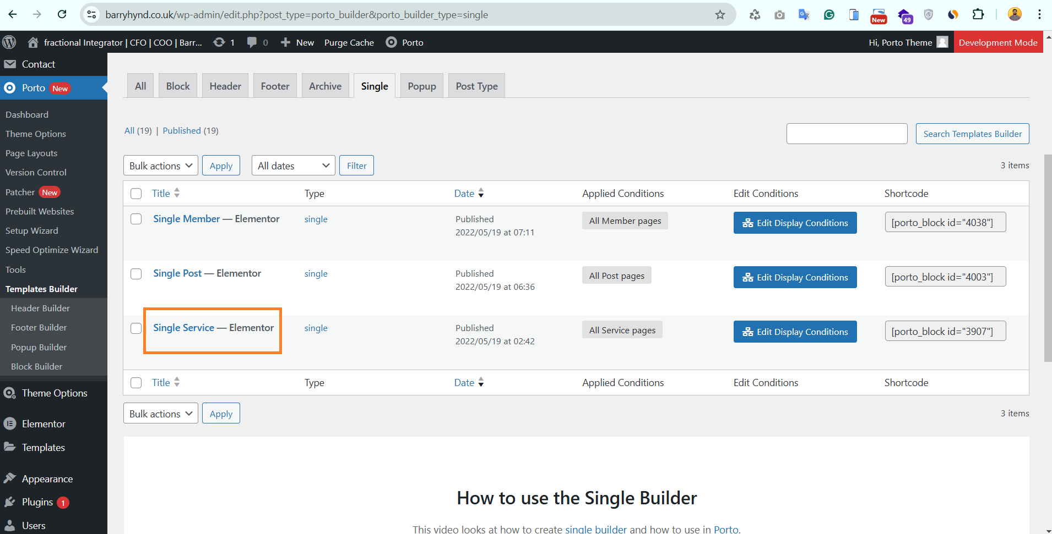Reload the page with the refresh icon
The image size is (1052, 534).
point(62,14)
